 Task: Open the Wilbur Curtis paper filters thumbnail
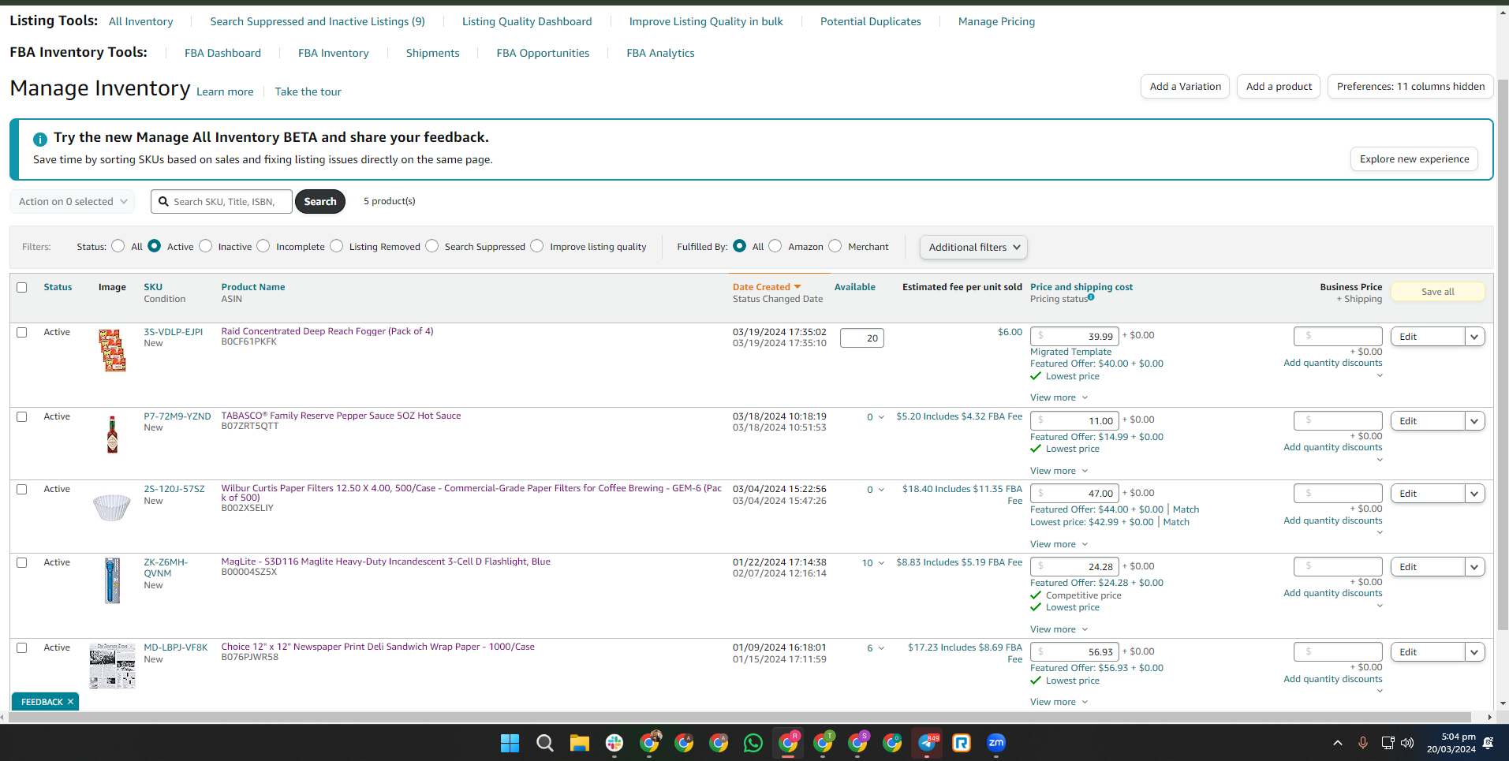pyautogui.click(x=112, y=507)
